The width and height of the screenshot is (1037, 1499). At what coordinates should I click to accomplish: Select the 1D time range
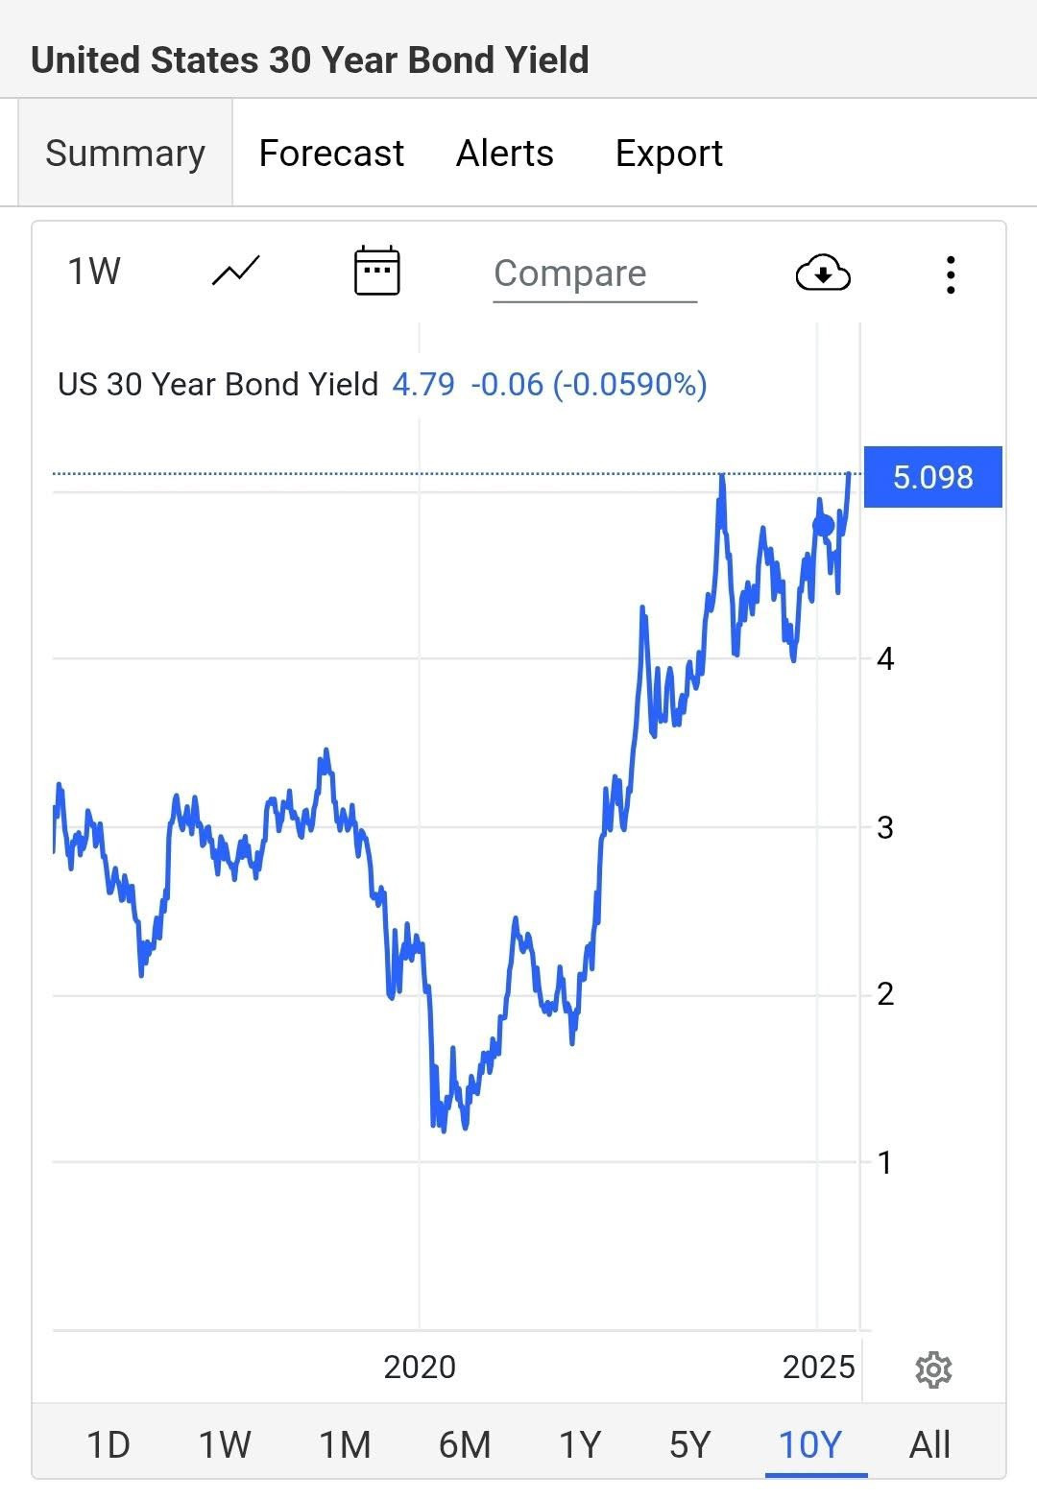pos(108,1444)
